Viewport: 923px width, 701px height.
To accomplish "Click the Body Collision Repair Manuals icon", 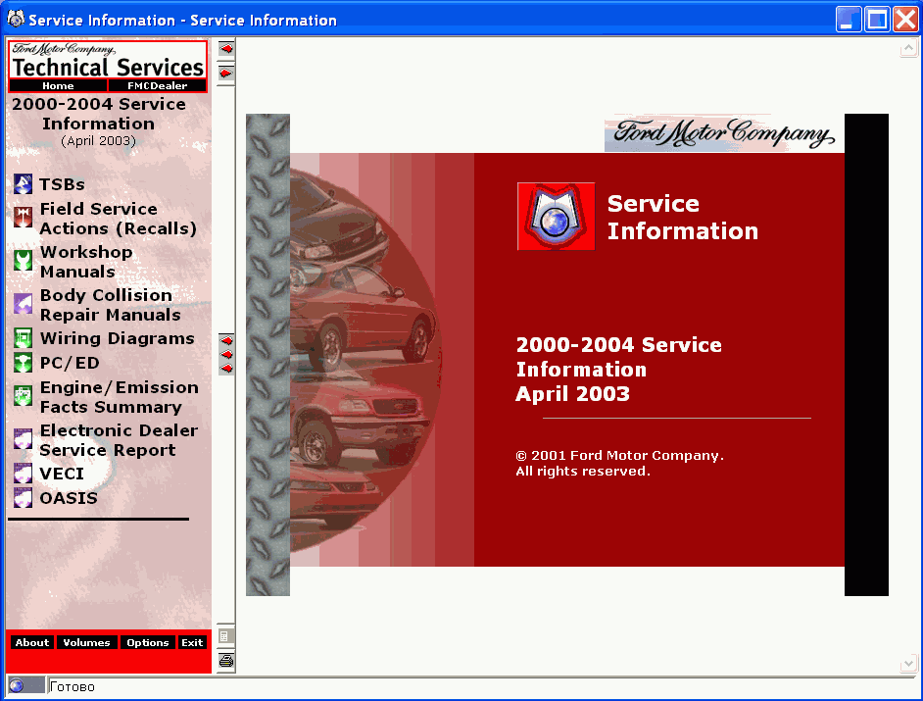I will pos(23,305).
